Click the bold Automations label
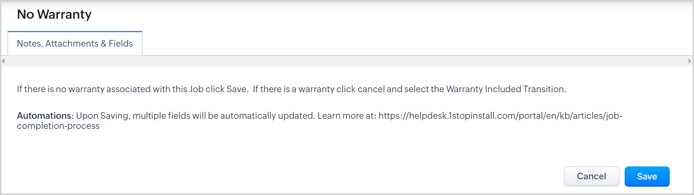The image size is (694, 195). click(x=44, y=116)
